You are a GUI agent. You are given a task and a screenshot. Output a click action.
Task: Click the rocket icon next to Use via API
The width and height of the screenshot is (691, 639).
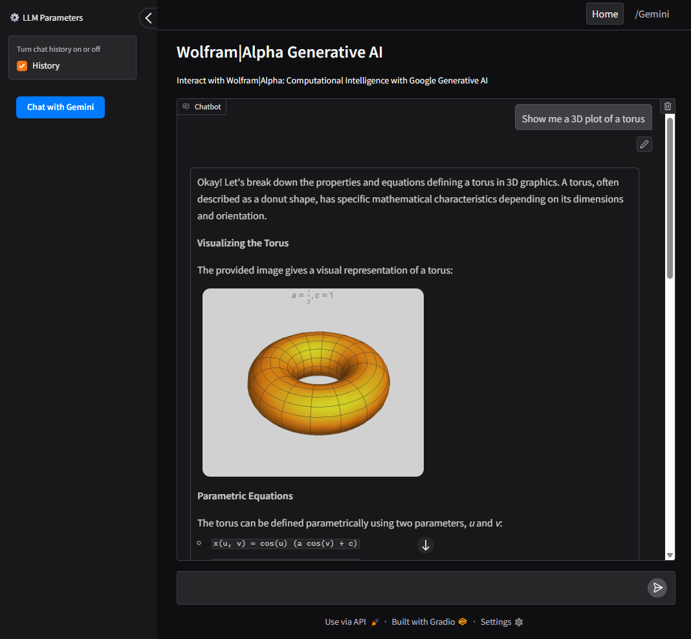[x=376, y=622]
